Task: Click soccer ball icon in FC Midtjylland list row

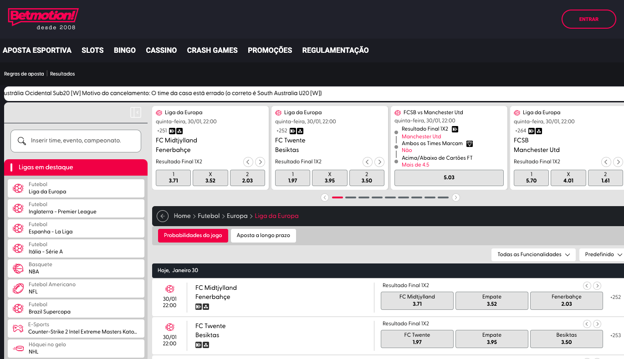Action: tap(169, 288)
